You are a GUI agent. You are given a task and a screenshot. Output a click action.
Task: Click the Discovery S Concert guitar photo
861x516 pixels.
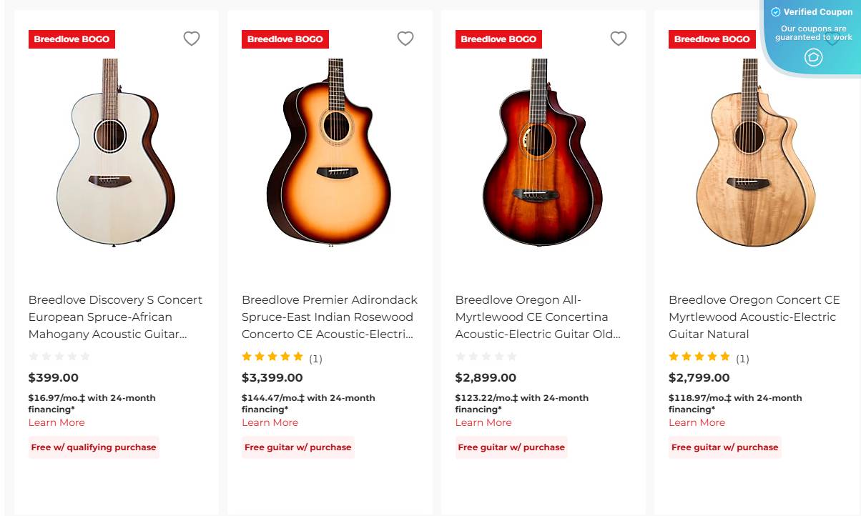(x=114, y=154)
